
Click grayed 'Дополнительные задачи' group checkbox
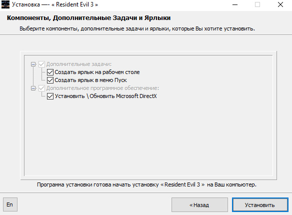[41, 64]
